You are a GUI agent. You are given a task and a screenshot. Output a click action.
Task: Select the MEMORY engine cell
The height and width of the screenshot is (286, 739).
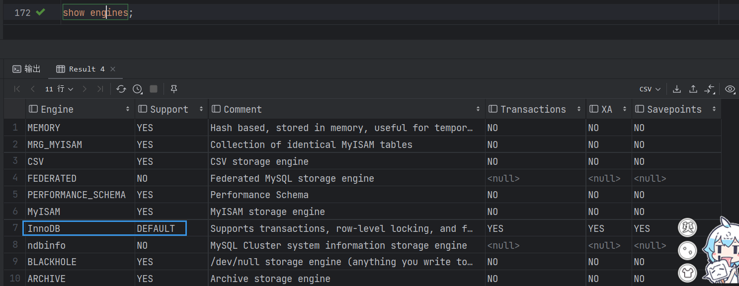pyautogui.click(x=80, y=128)
